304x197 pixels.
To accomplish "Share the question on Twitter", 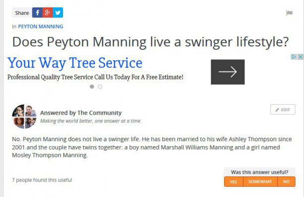I will (x=58, y=12).
